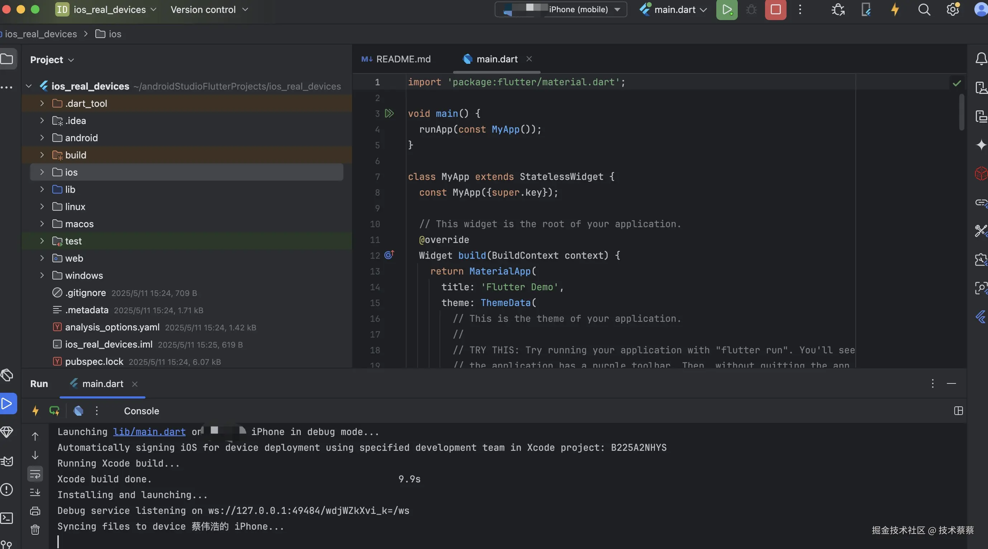Click the editor vertical scrollbar

[961, 112]
